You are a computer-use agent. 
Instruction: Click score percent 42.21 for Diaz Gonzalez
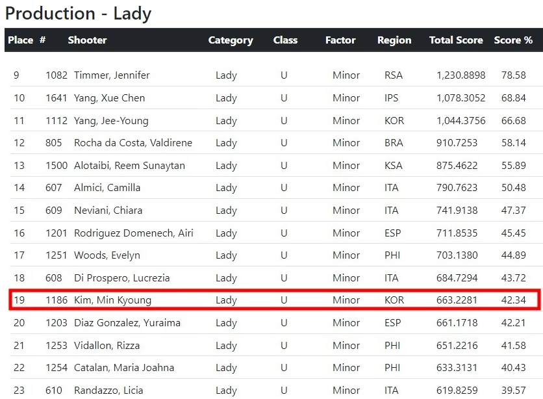pyautogui.click(x=513, y=323)
